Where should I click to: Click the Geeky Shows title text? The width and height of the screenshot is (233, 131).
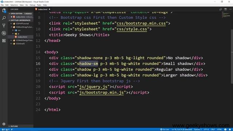(x=78, y=35)
